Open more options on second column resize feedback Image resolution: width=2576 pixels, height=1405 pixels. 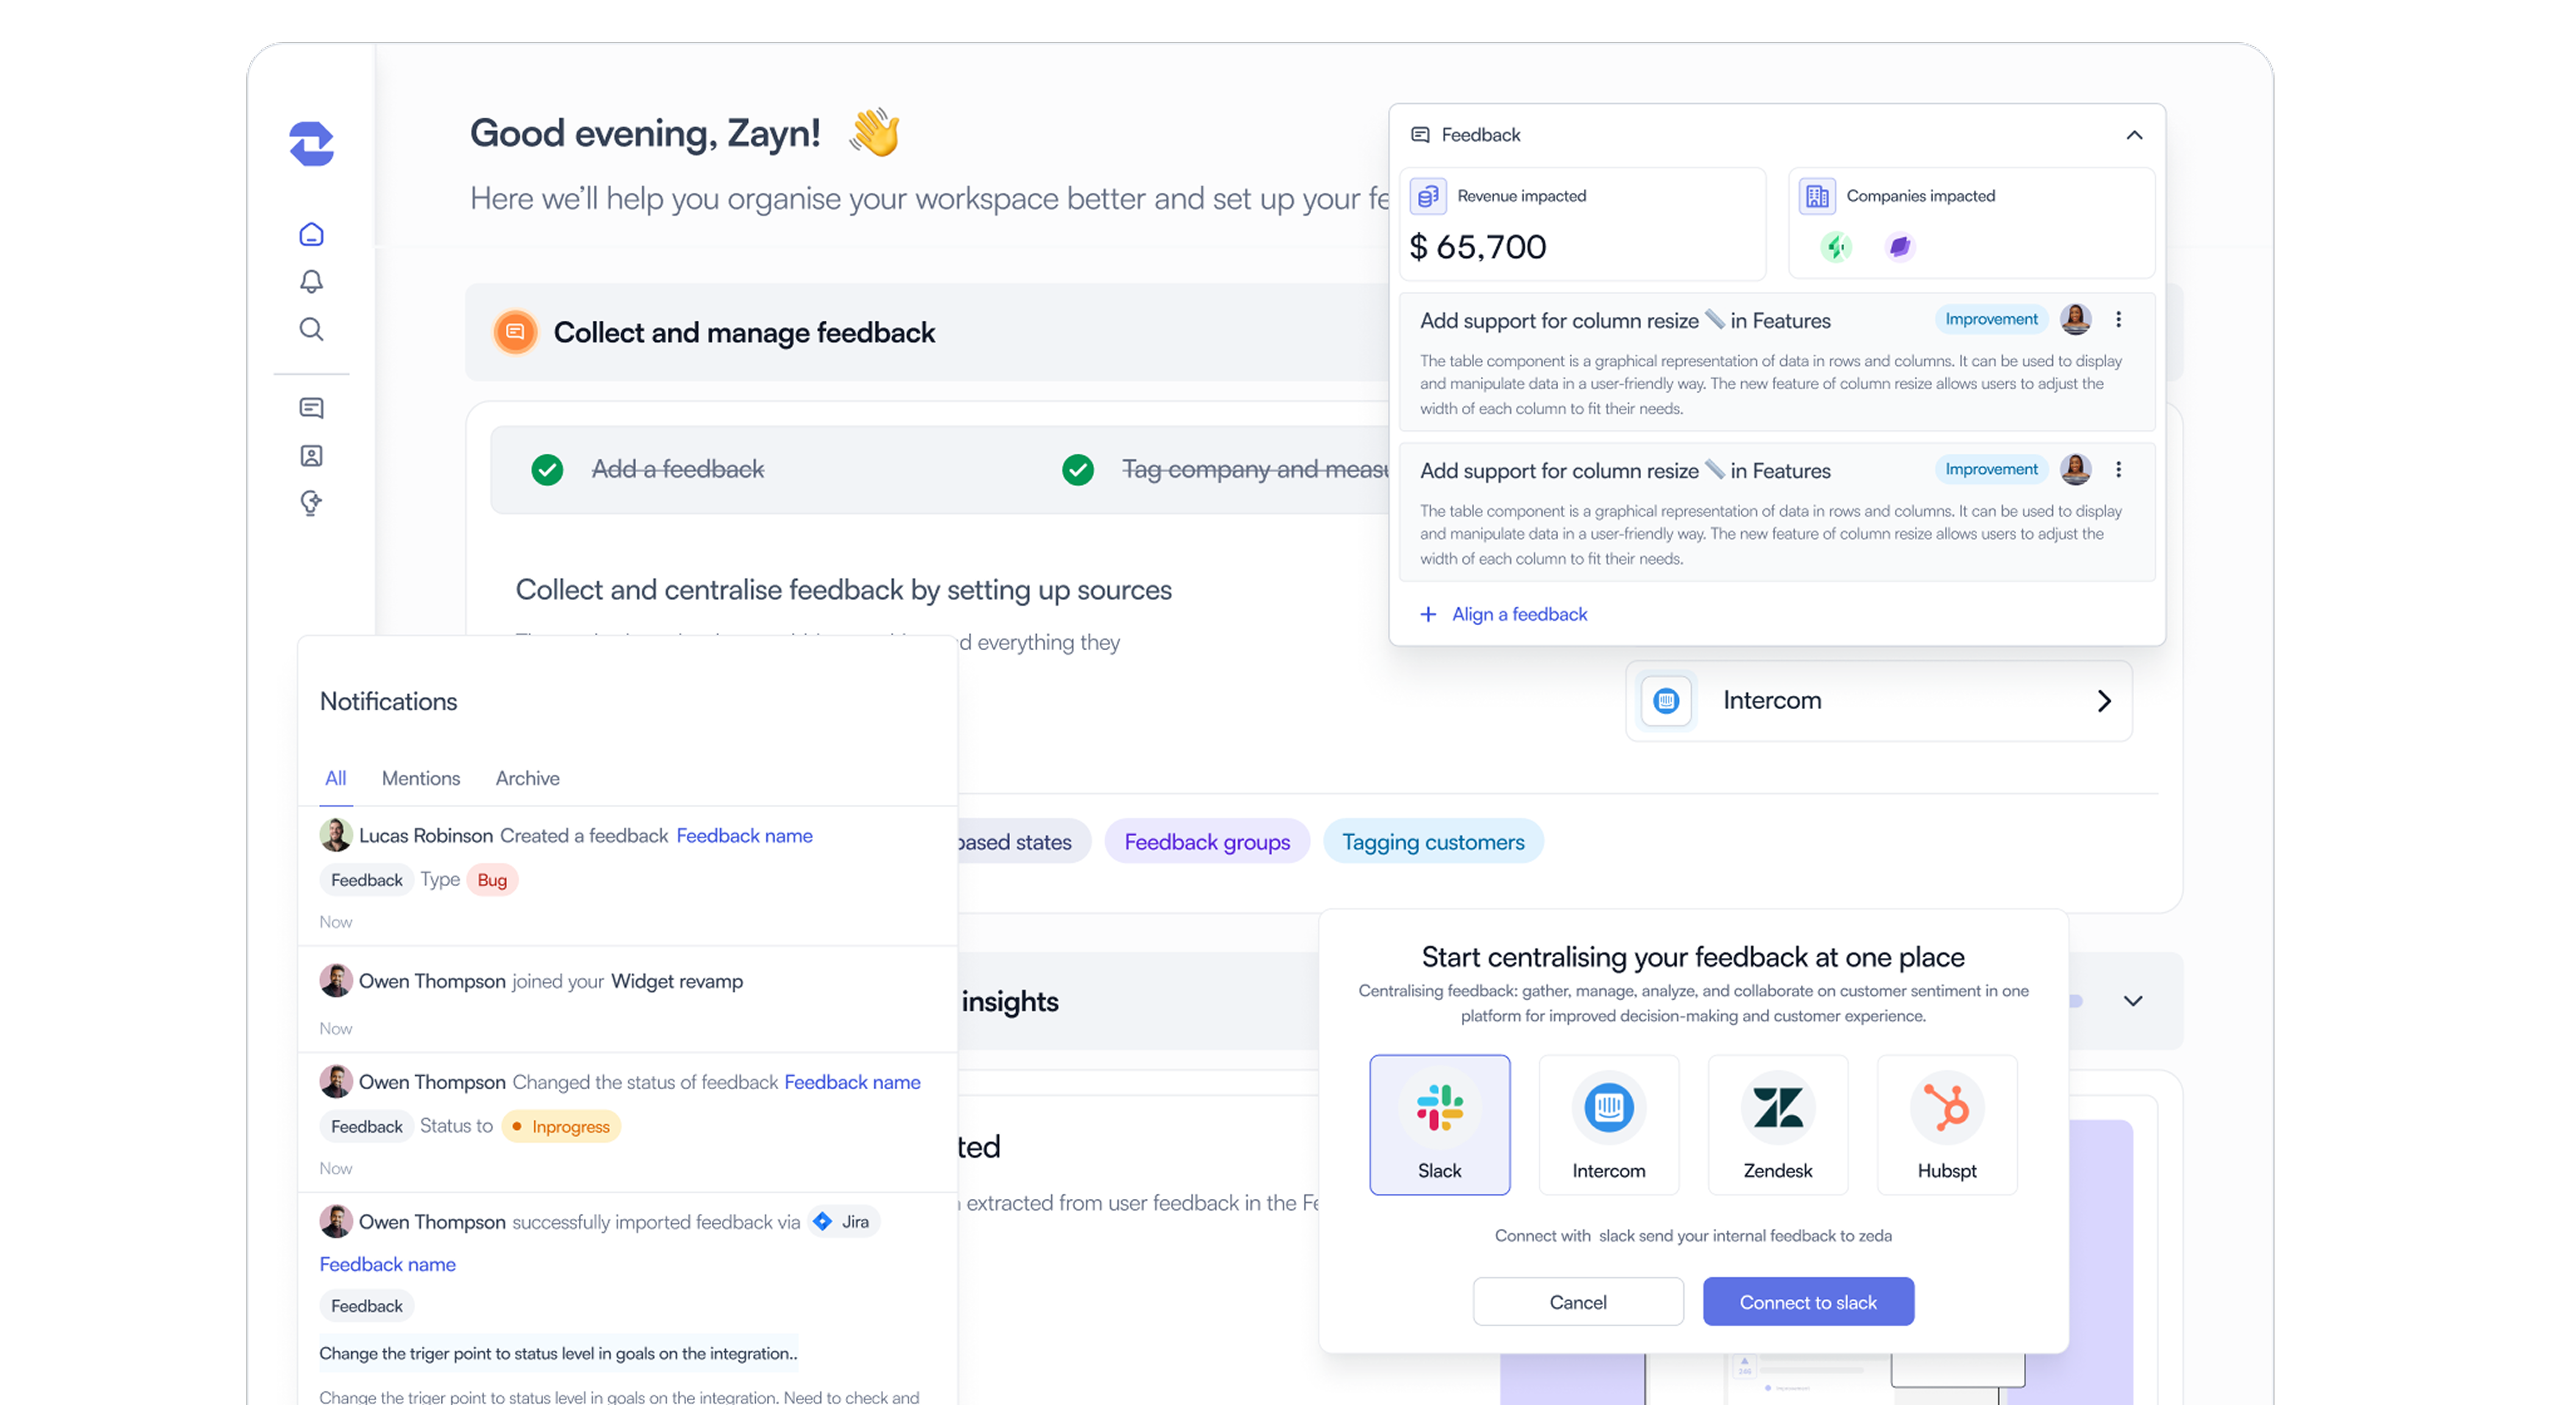tap(2118, 470)
